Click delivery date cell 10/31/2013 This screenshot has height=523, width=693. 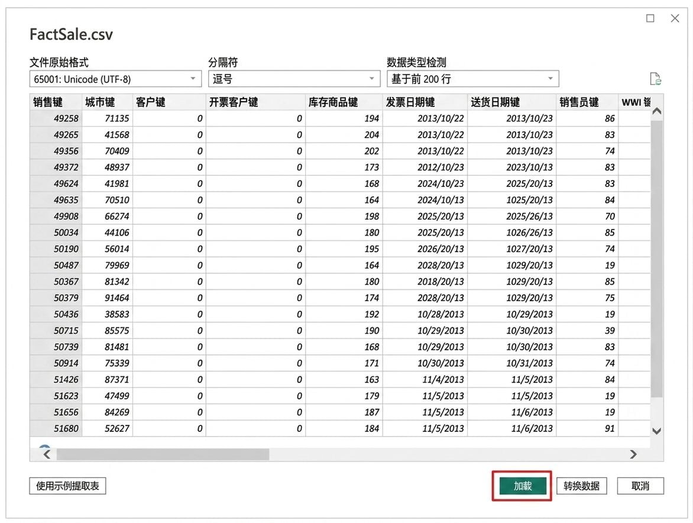coord(512,363)
